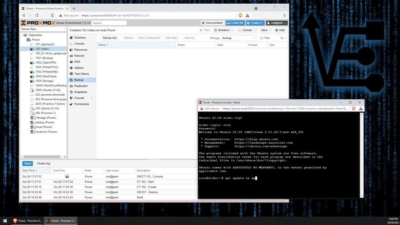The image size is (400, 225).
Task: Select the local-lvm (Power) storage entry
Action: [x=47, y=132]
